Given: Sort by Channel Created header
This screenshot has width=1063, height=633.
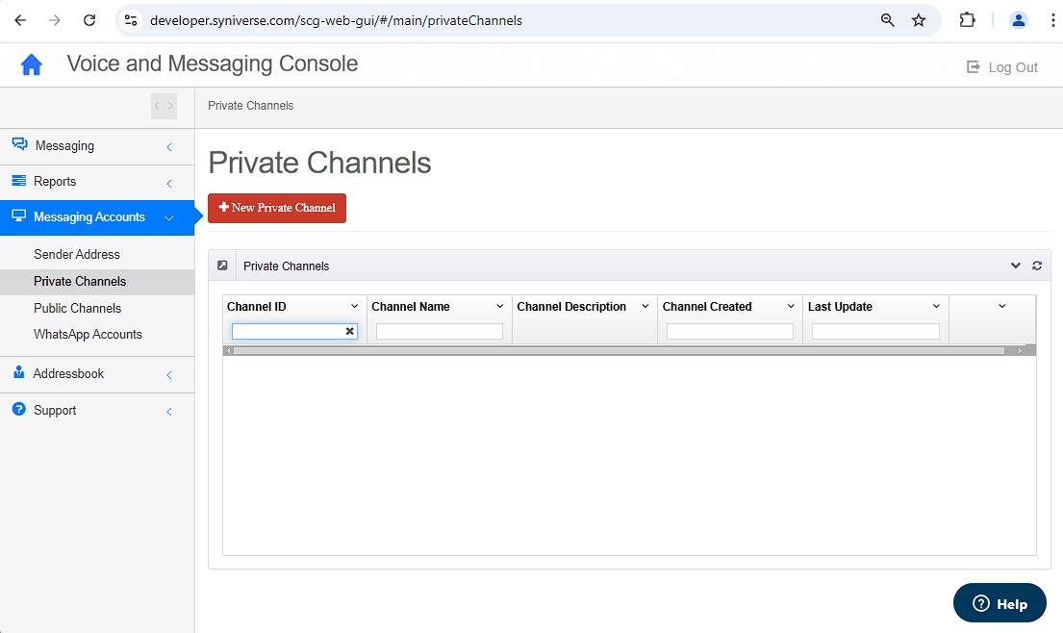Looking at the screenshot, I should (x=707, y=306).
